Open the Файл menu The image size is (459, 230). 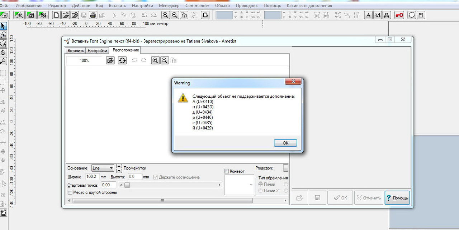pos(5,5)
